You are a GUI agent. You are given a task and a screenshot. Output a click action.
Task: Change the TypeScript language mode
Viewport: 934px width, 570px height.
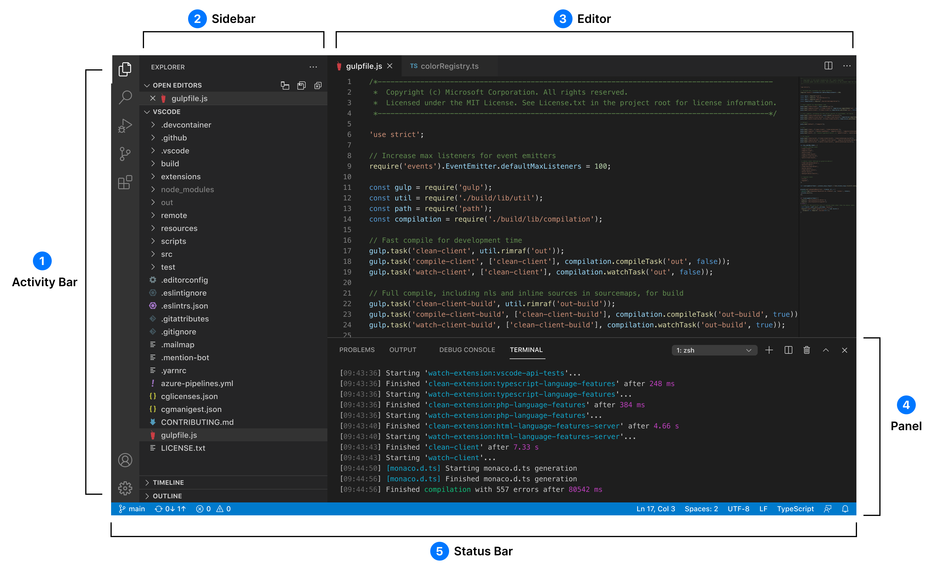pyautogui.click(x=795, y=509)
